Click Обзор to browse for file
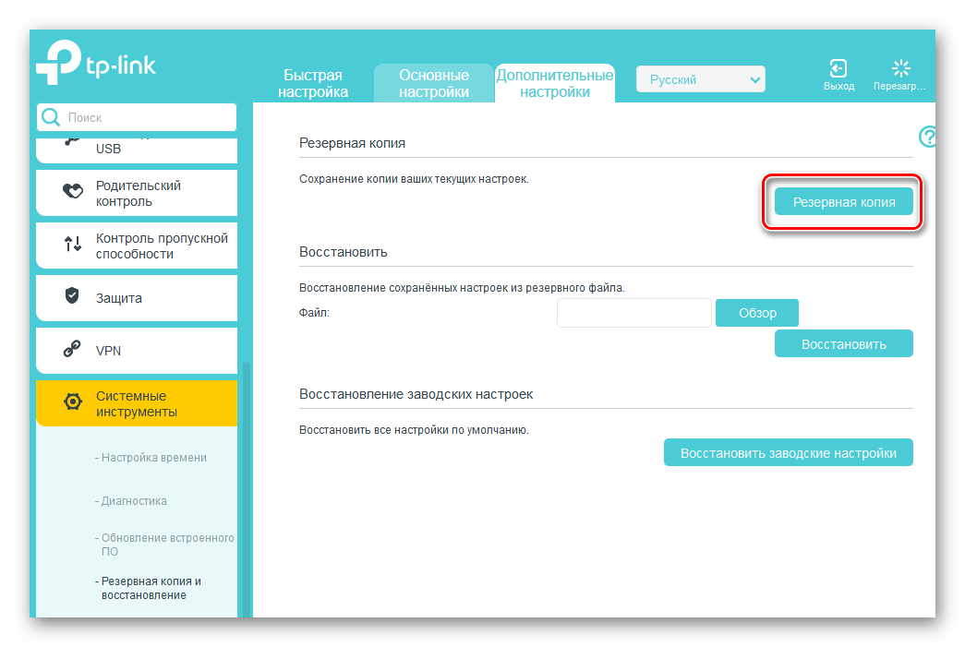 pos(756,313)
